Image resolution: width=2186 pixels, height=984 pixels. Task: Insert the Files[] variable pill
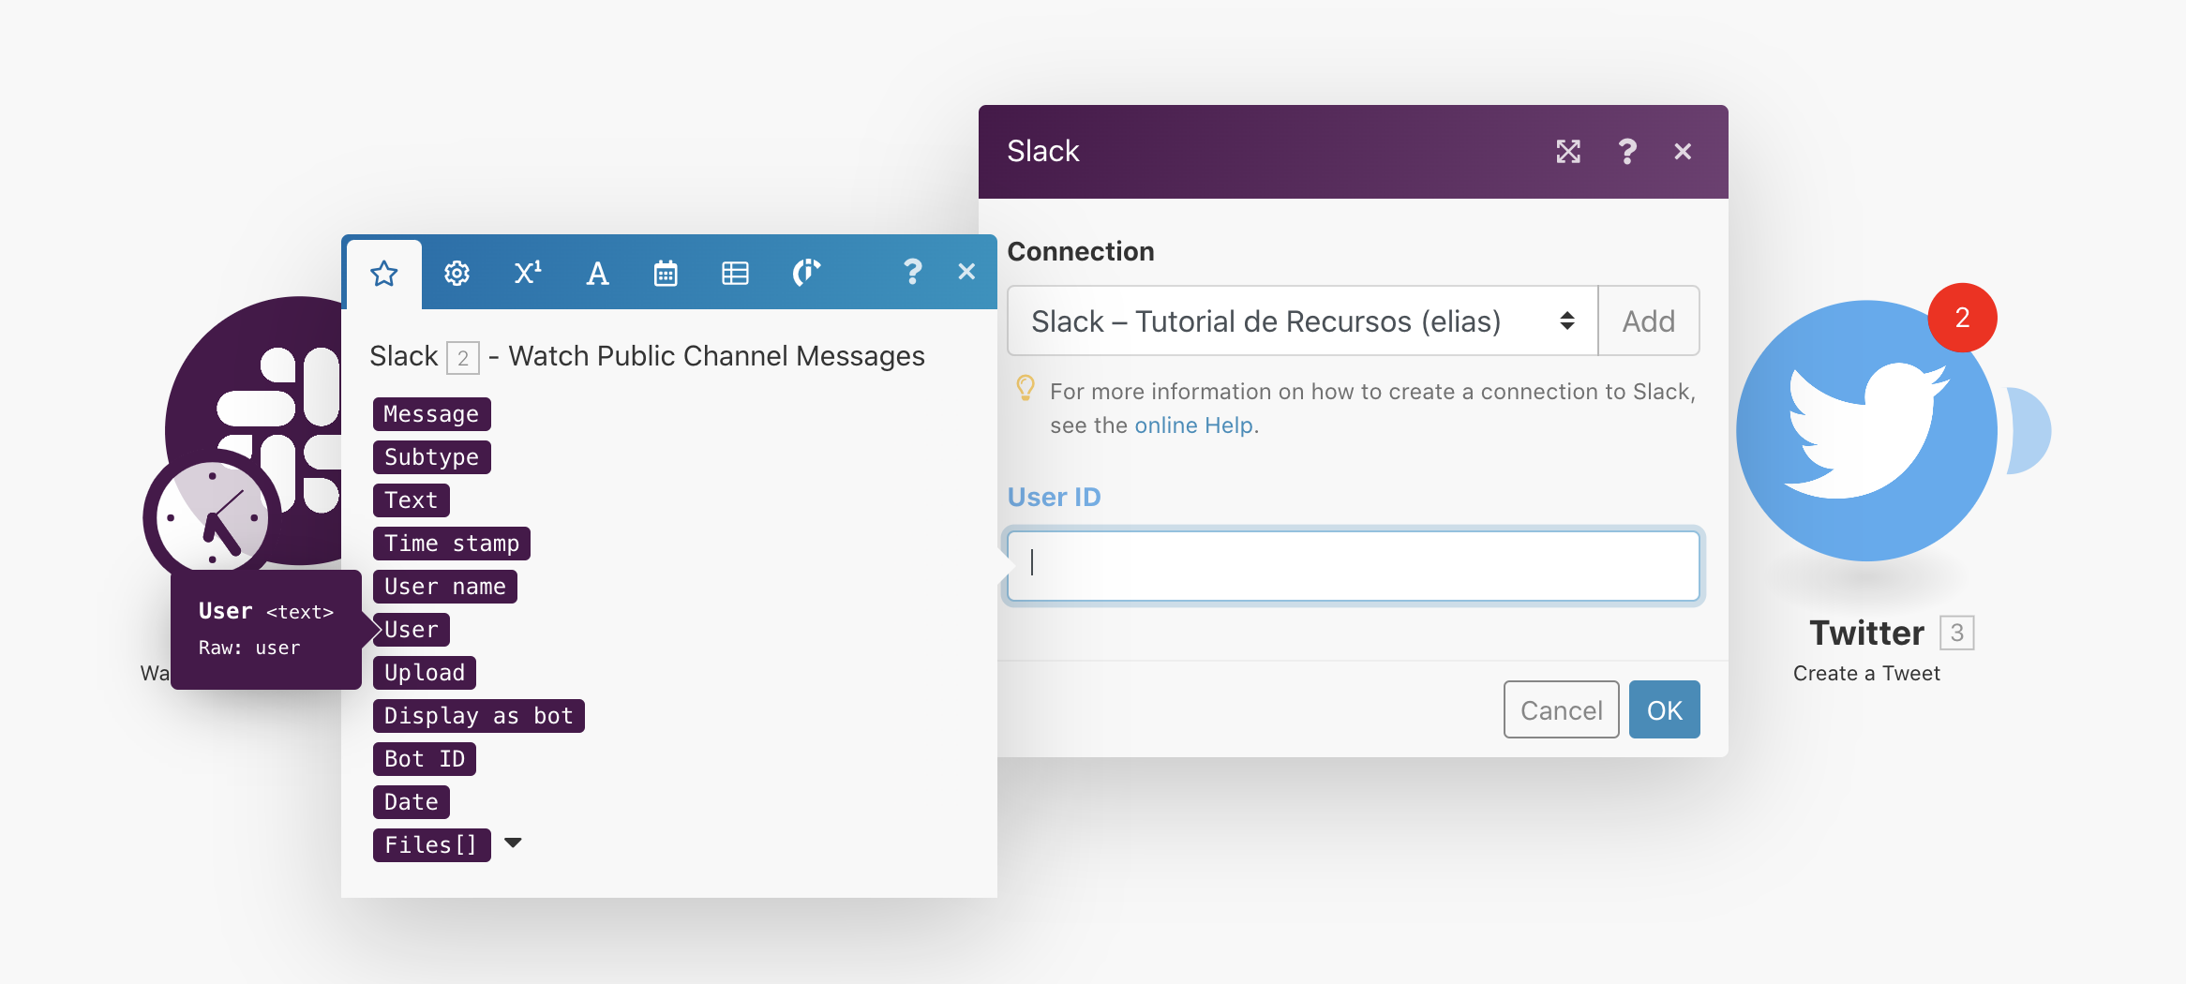click(x=431, y=845)
